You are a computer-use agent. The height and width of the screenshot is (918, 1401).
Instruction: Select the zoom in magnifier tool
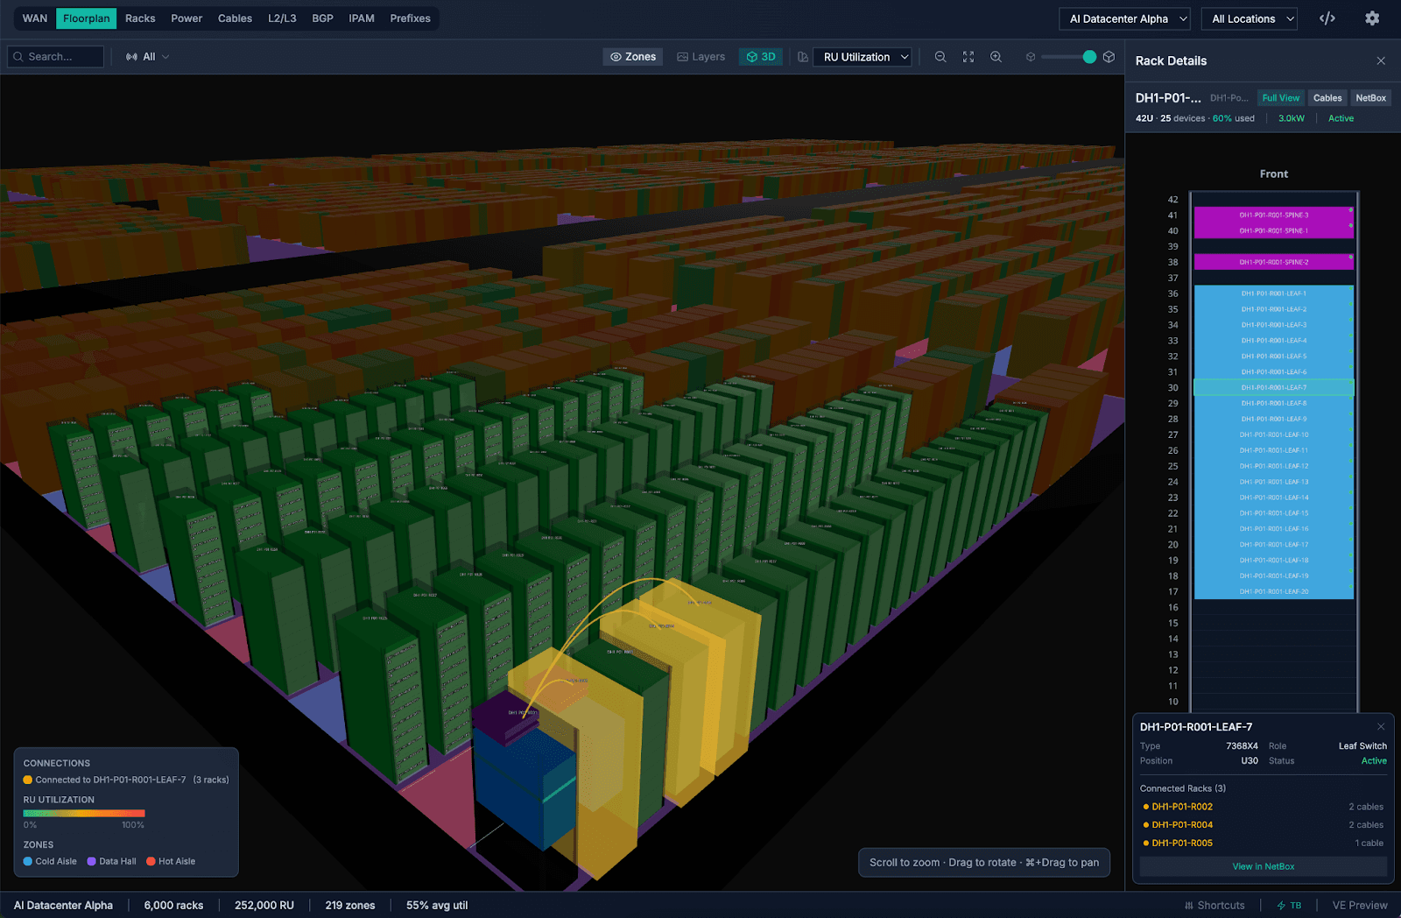[996, 56]
